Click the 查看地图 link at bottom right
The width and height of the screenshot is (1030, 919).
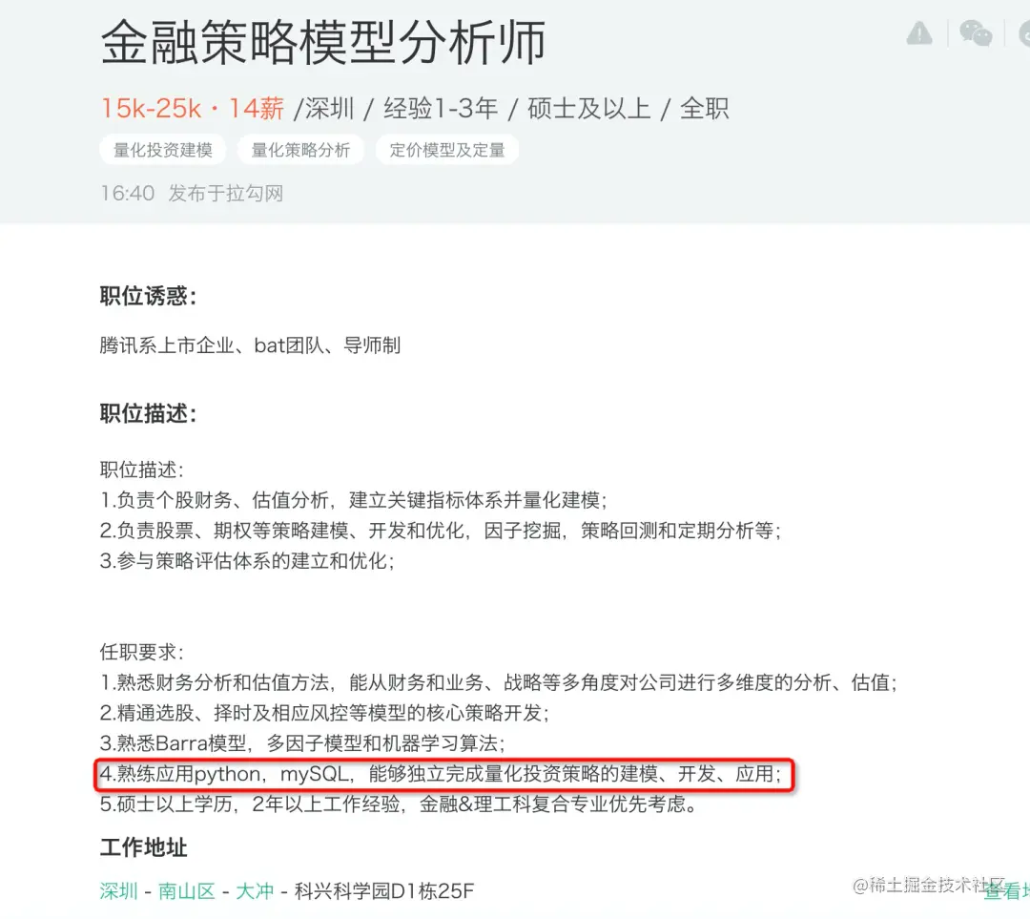(x=1006, y=891)
